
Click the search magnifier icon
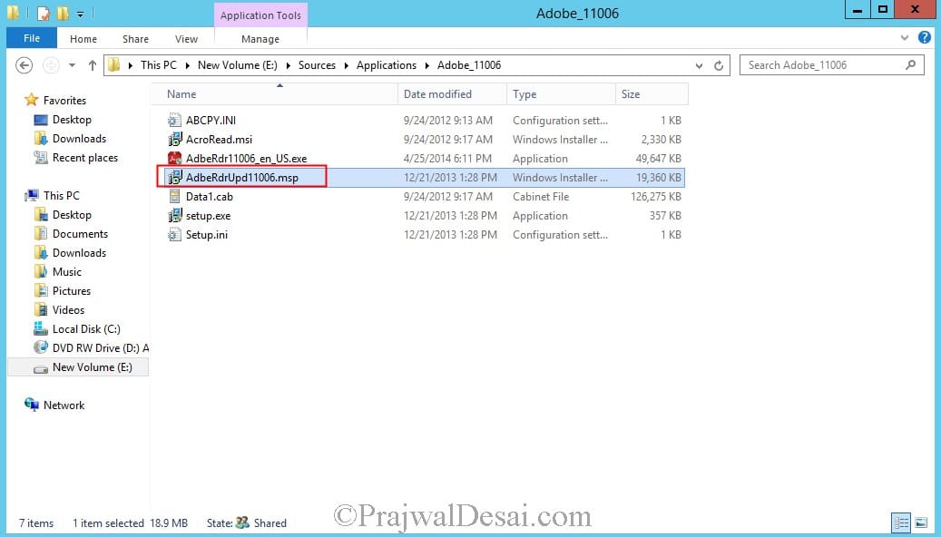tap(910, 64)
